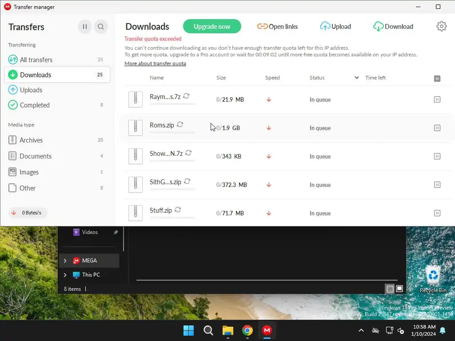Filter by Images media type
455x341 pixels.
pyautogui.click(x=57, y=172)
